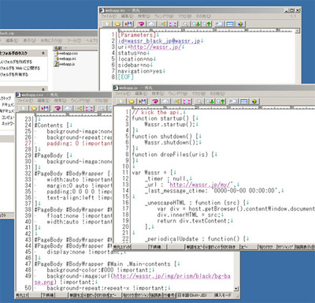Open マクロ menu in webapp.js window

(199, 94)
